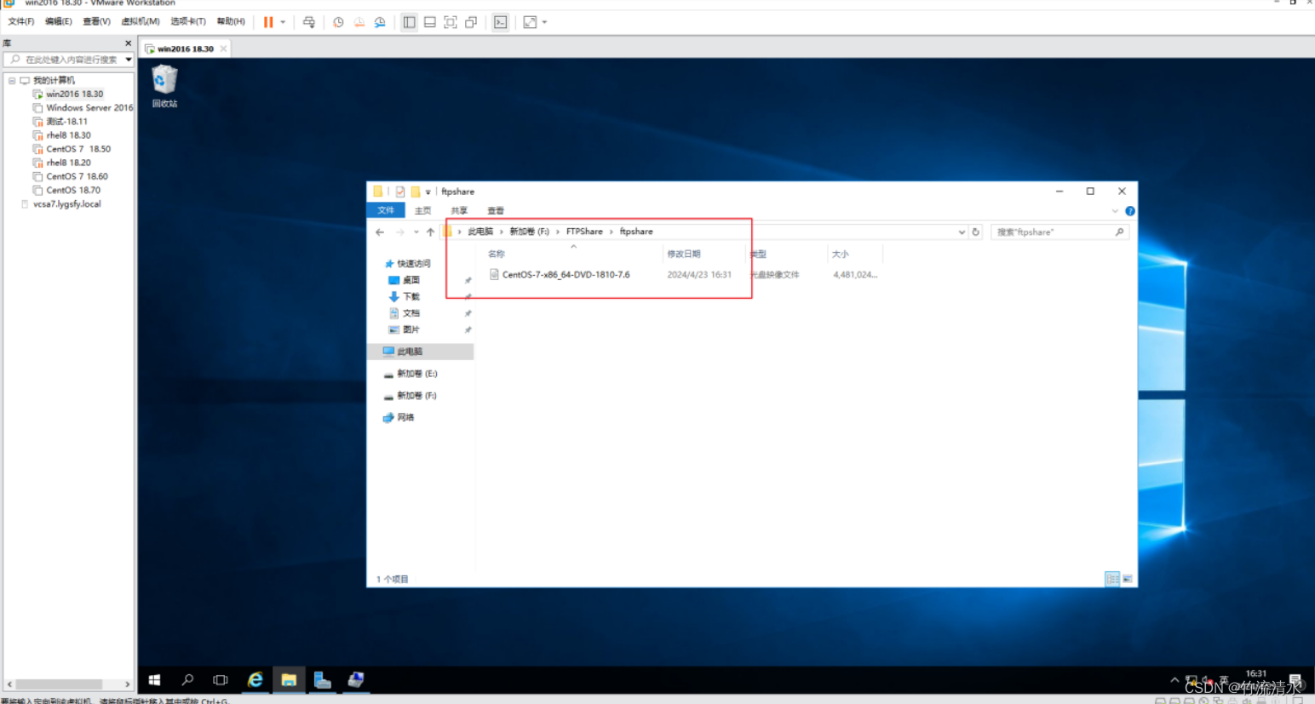Open the Explorer 文件 ribbon tab
This screenshot has height=704, width=1315.
[386, 210]
